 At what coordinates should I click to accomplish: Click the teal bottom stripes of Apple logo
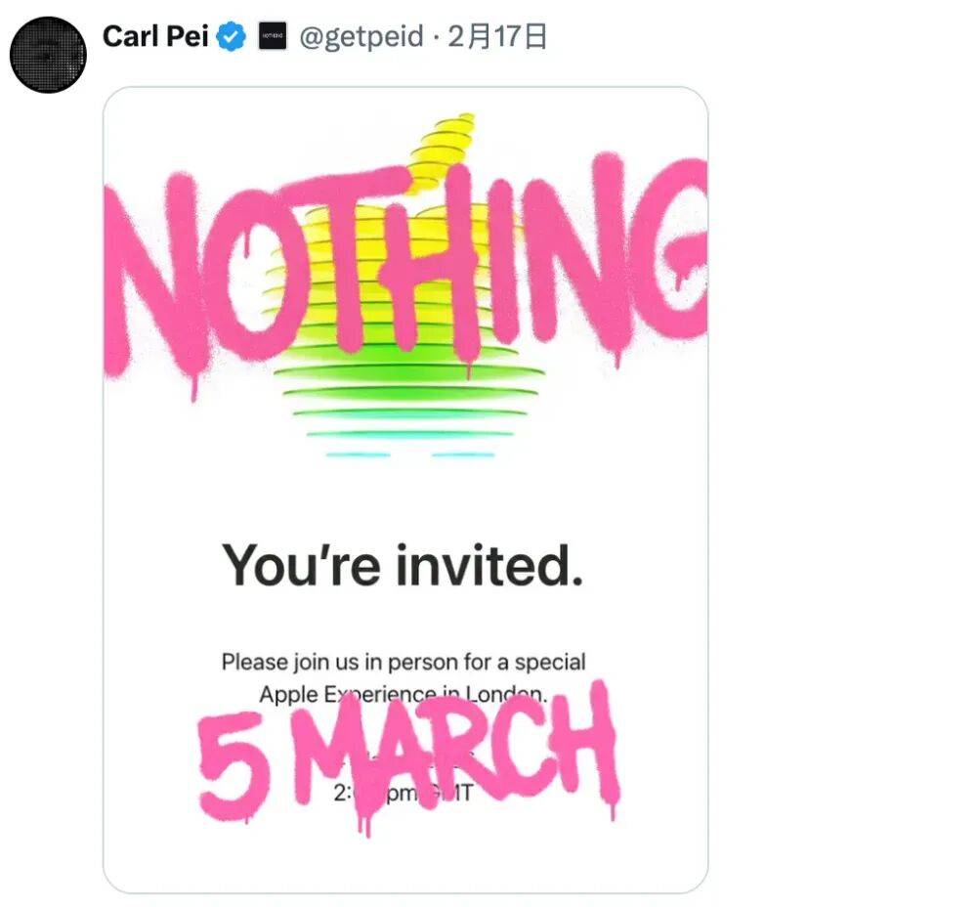[410, 454]
